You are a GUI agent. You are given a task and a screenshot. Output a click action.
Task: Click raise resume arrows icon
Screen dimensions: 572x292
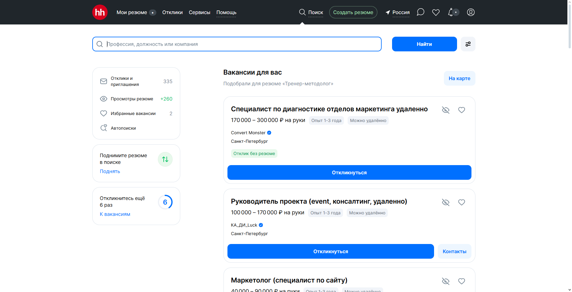point(165,159)
